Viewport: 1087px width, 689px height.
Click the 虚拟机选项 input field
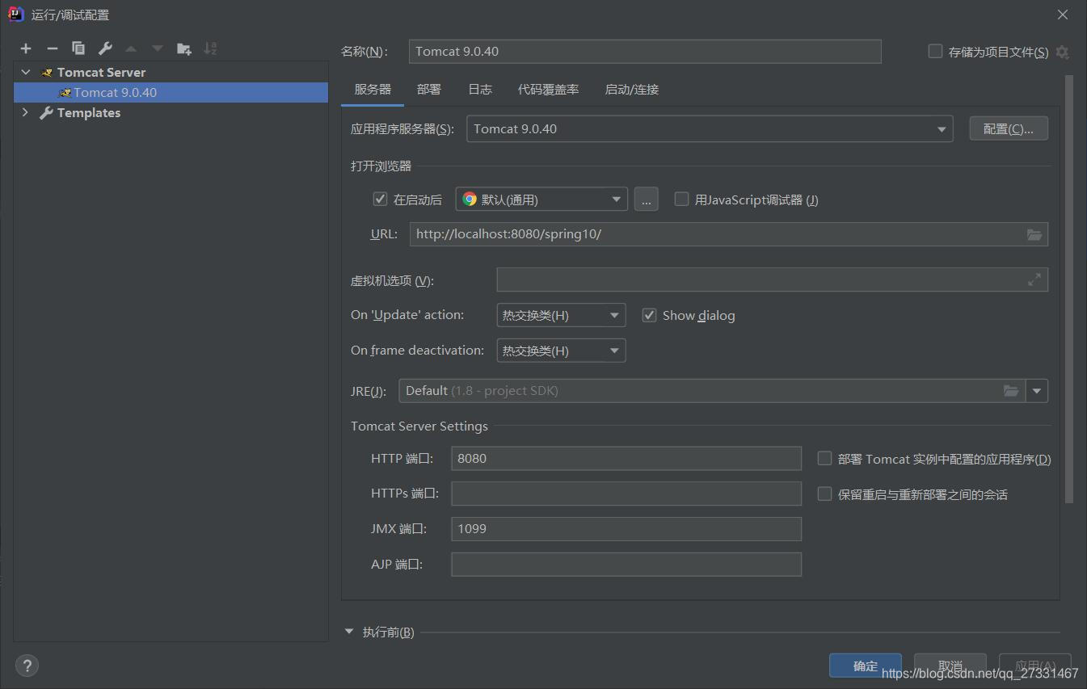tap(773, 279)
